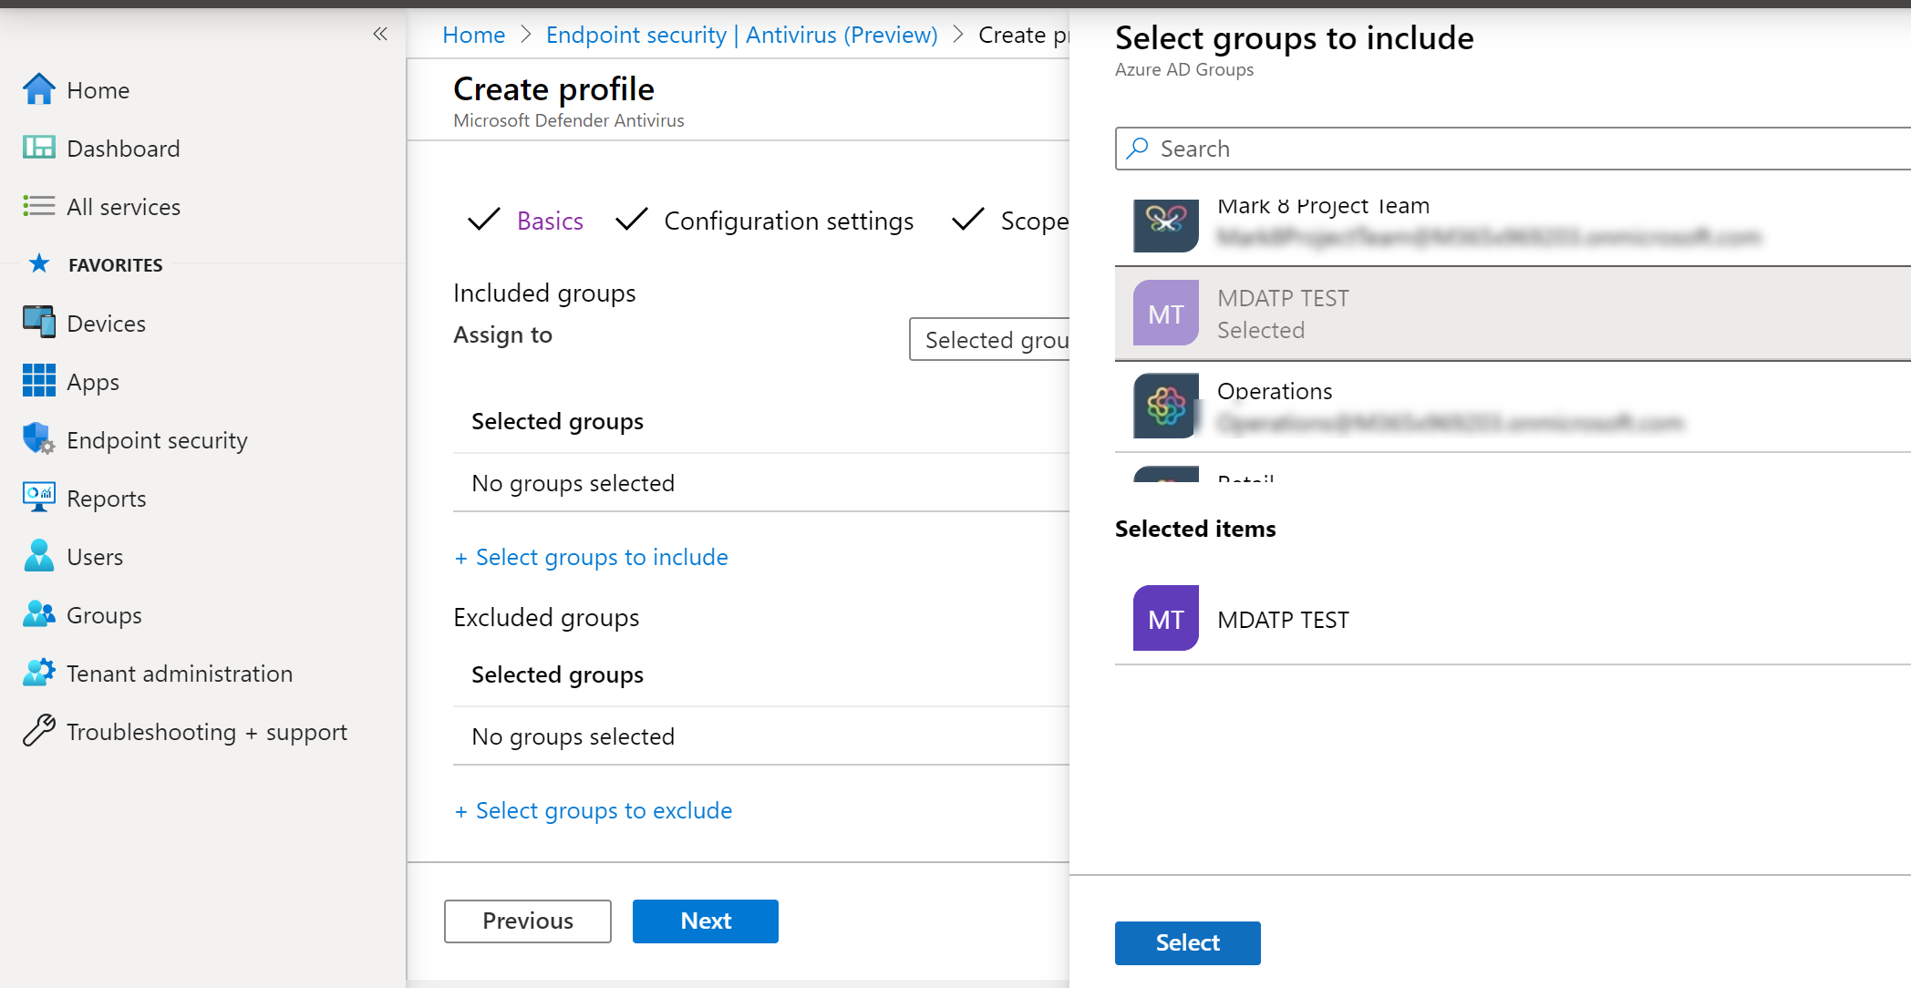Viewport: 1911px width, 988px height.
Task: Open the Apps grid icon
Action: pos(38,381)
